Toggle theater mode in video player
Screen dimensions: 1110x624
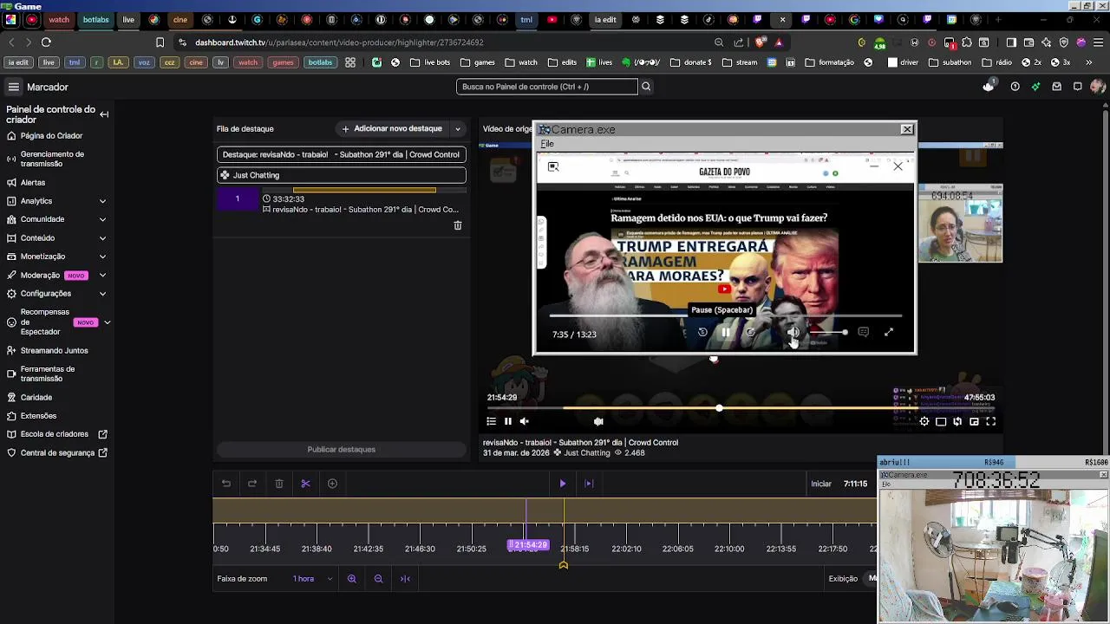pos(941,422)
